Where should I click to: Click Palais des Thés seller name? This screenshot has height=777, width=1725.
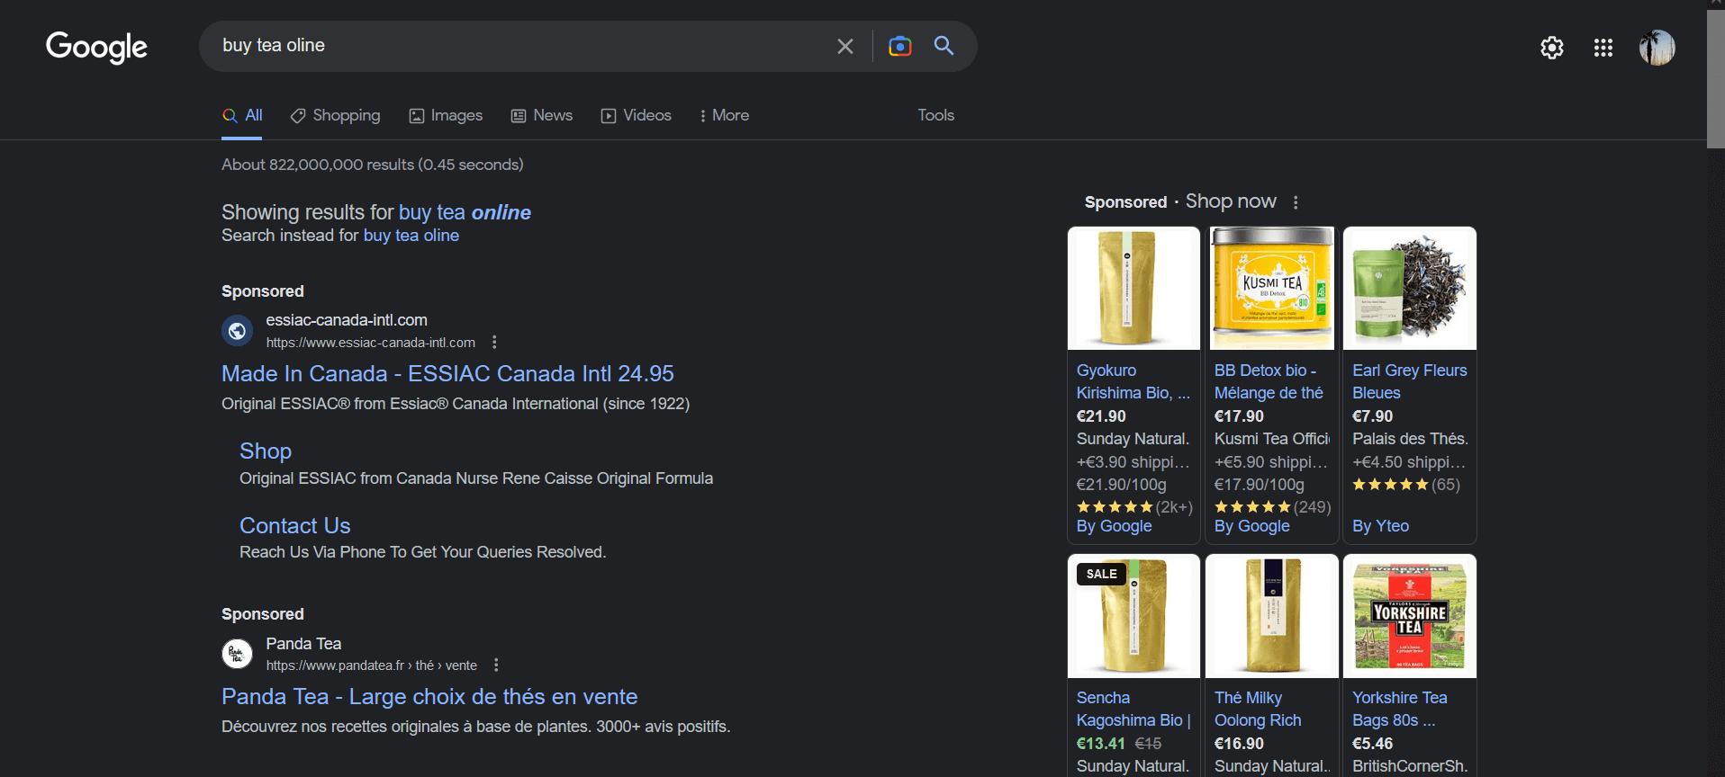click(x=1410, y=439)
